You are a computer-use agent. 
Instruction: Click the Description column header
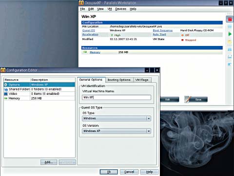(x=53, y=80)
